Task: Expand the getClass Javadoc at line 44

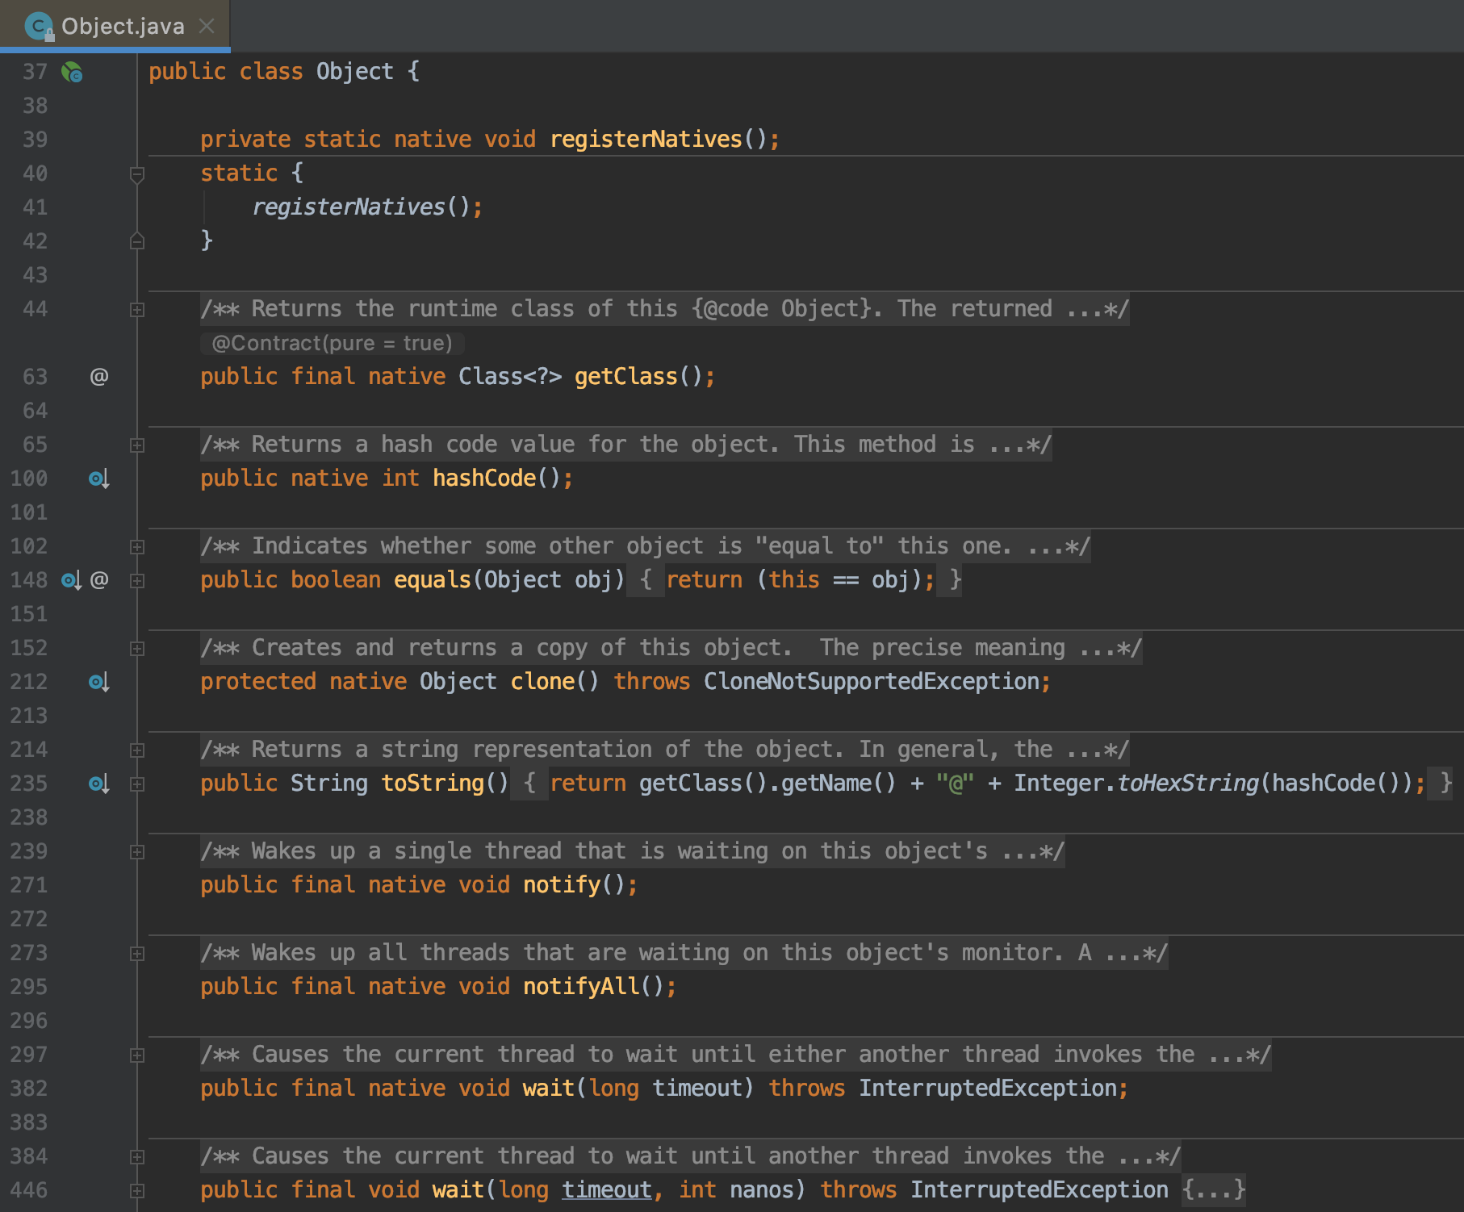Action: click(137, 310)
